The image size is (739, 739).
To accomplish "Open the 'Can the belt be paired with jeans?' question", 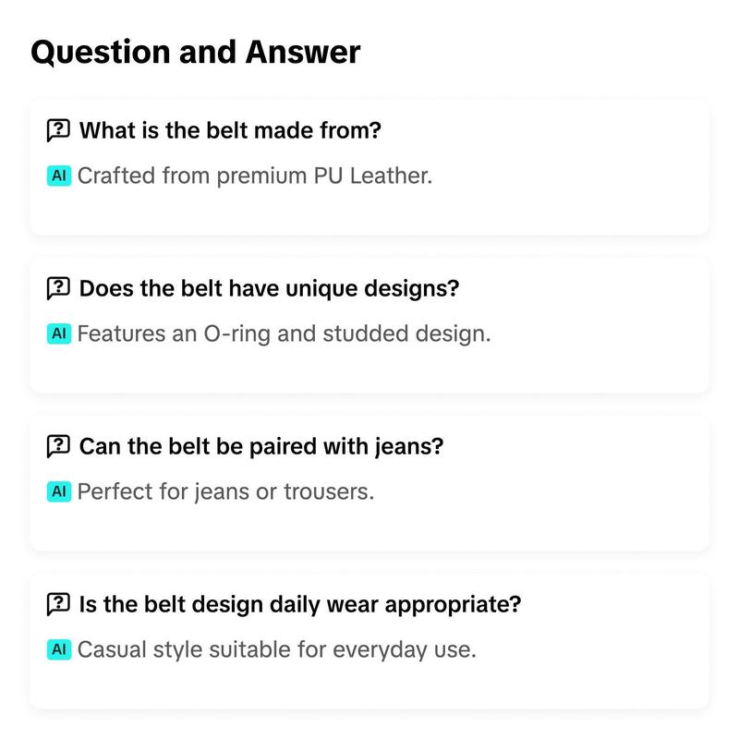I will click(261, 446).
